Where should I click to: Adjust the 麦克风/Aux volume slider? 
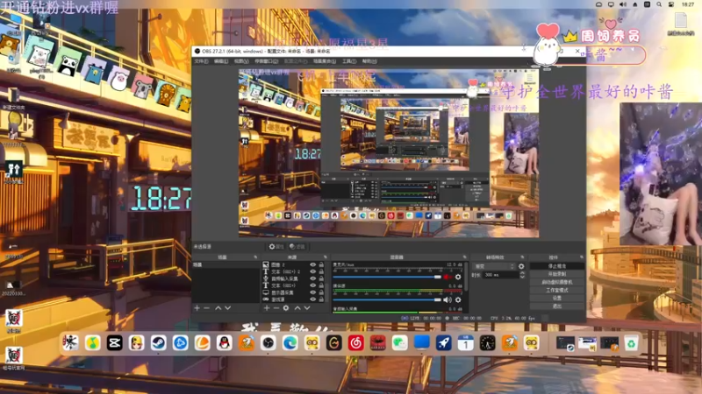tap(388, 277)
